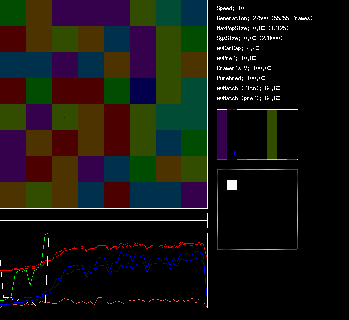Screen dimensions: 349x320
Task: Click the AvPref: 10.8% statistic
Action: (236, 58)
